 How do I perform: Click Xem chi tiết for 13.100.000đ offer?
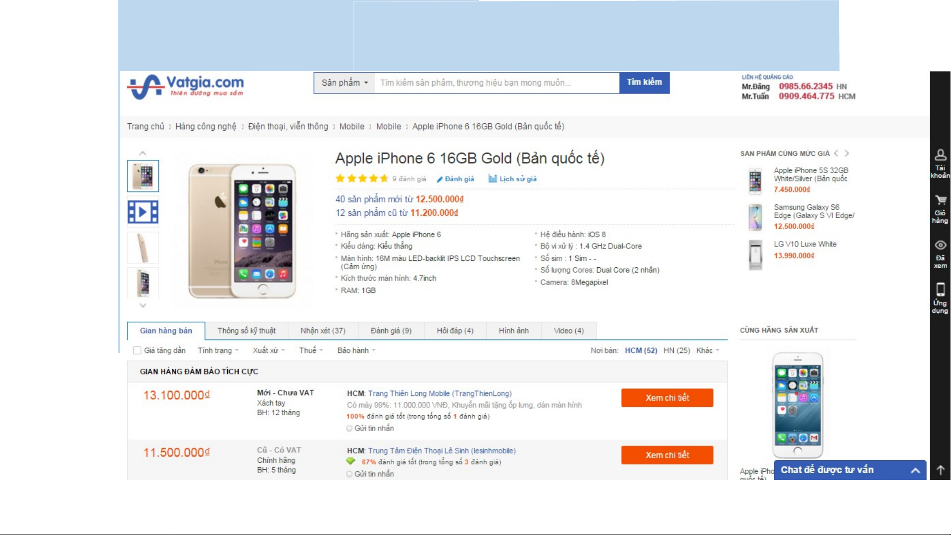[667, 398]
